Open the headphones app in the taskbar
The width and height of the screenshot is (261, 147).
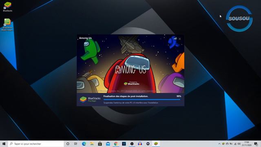140,144
